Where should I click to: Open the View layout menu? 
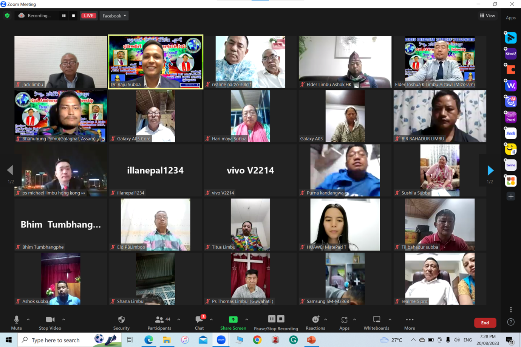(x=487, y=15)
